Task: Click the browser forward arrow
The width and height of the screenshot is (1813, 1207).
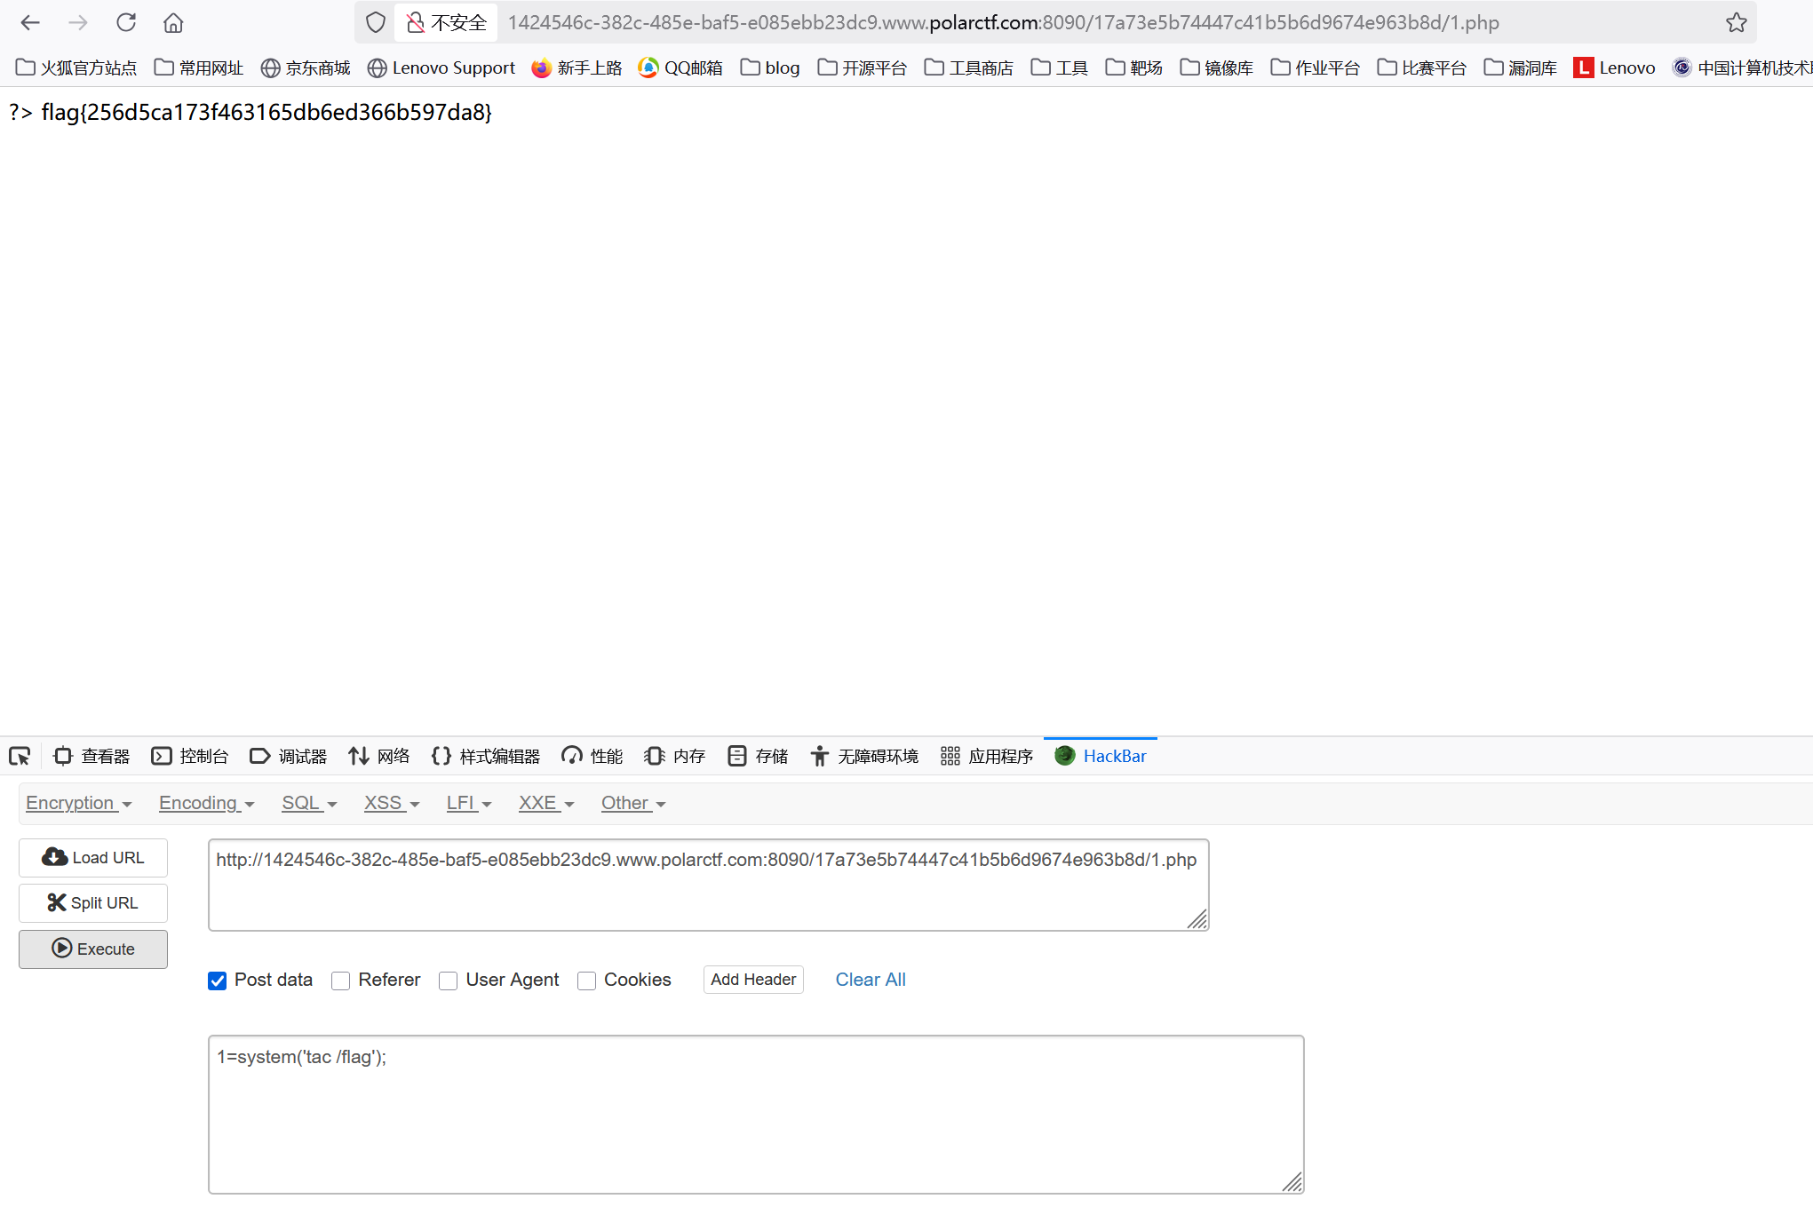Action: click(78, 22)
